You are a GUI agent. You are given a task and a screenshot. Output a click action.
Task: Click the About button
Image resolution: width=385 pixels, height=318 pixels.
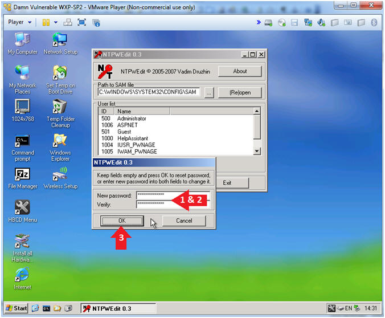coord(240,71)
